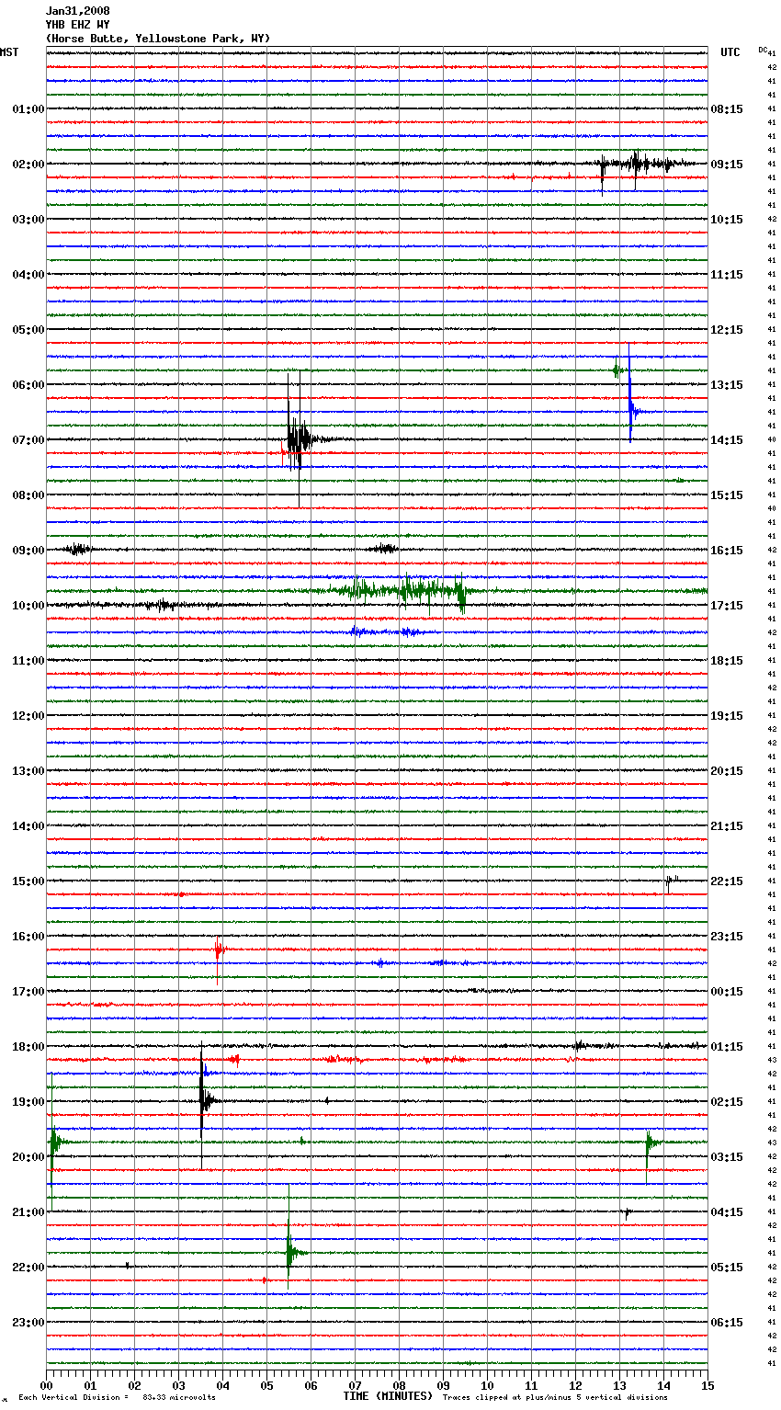This screenshot has height=1410, width=781.
Task: Click minute tick label "05" on bottom axis
Action: click(x=266, y=1385)
